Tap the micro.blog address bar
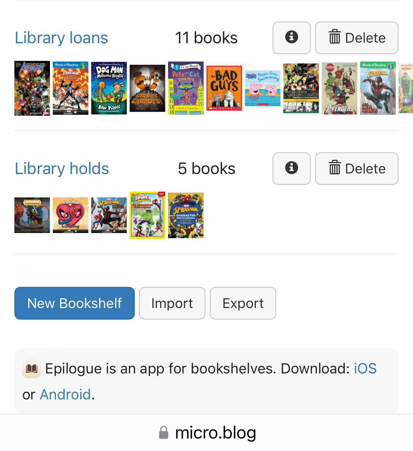The height and width of the screenshot is (451, 413). (207, 433)
